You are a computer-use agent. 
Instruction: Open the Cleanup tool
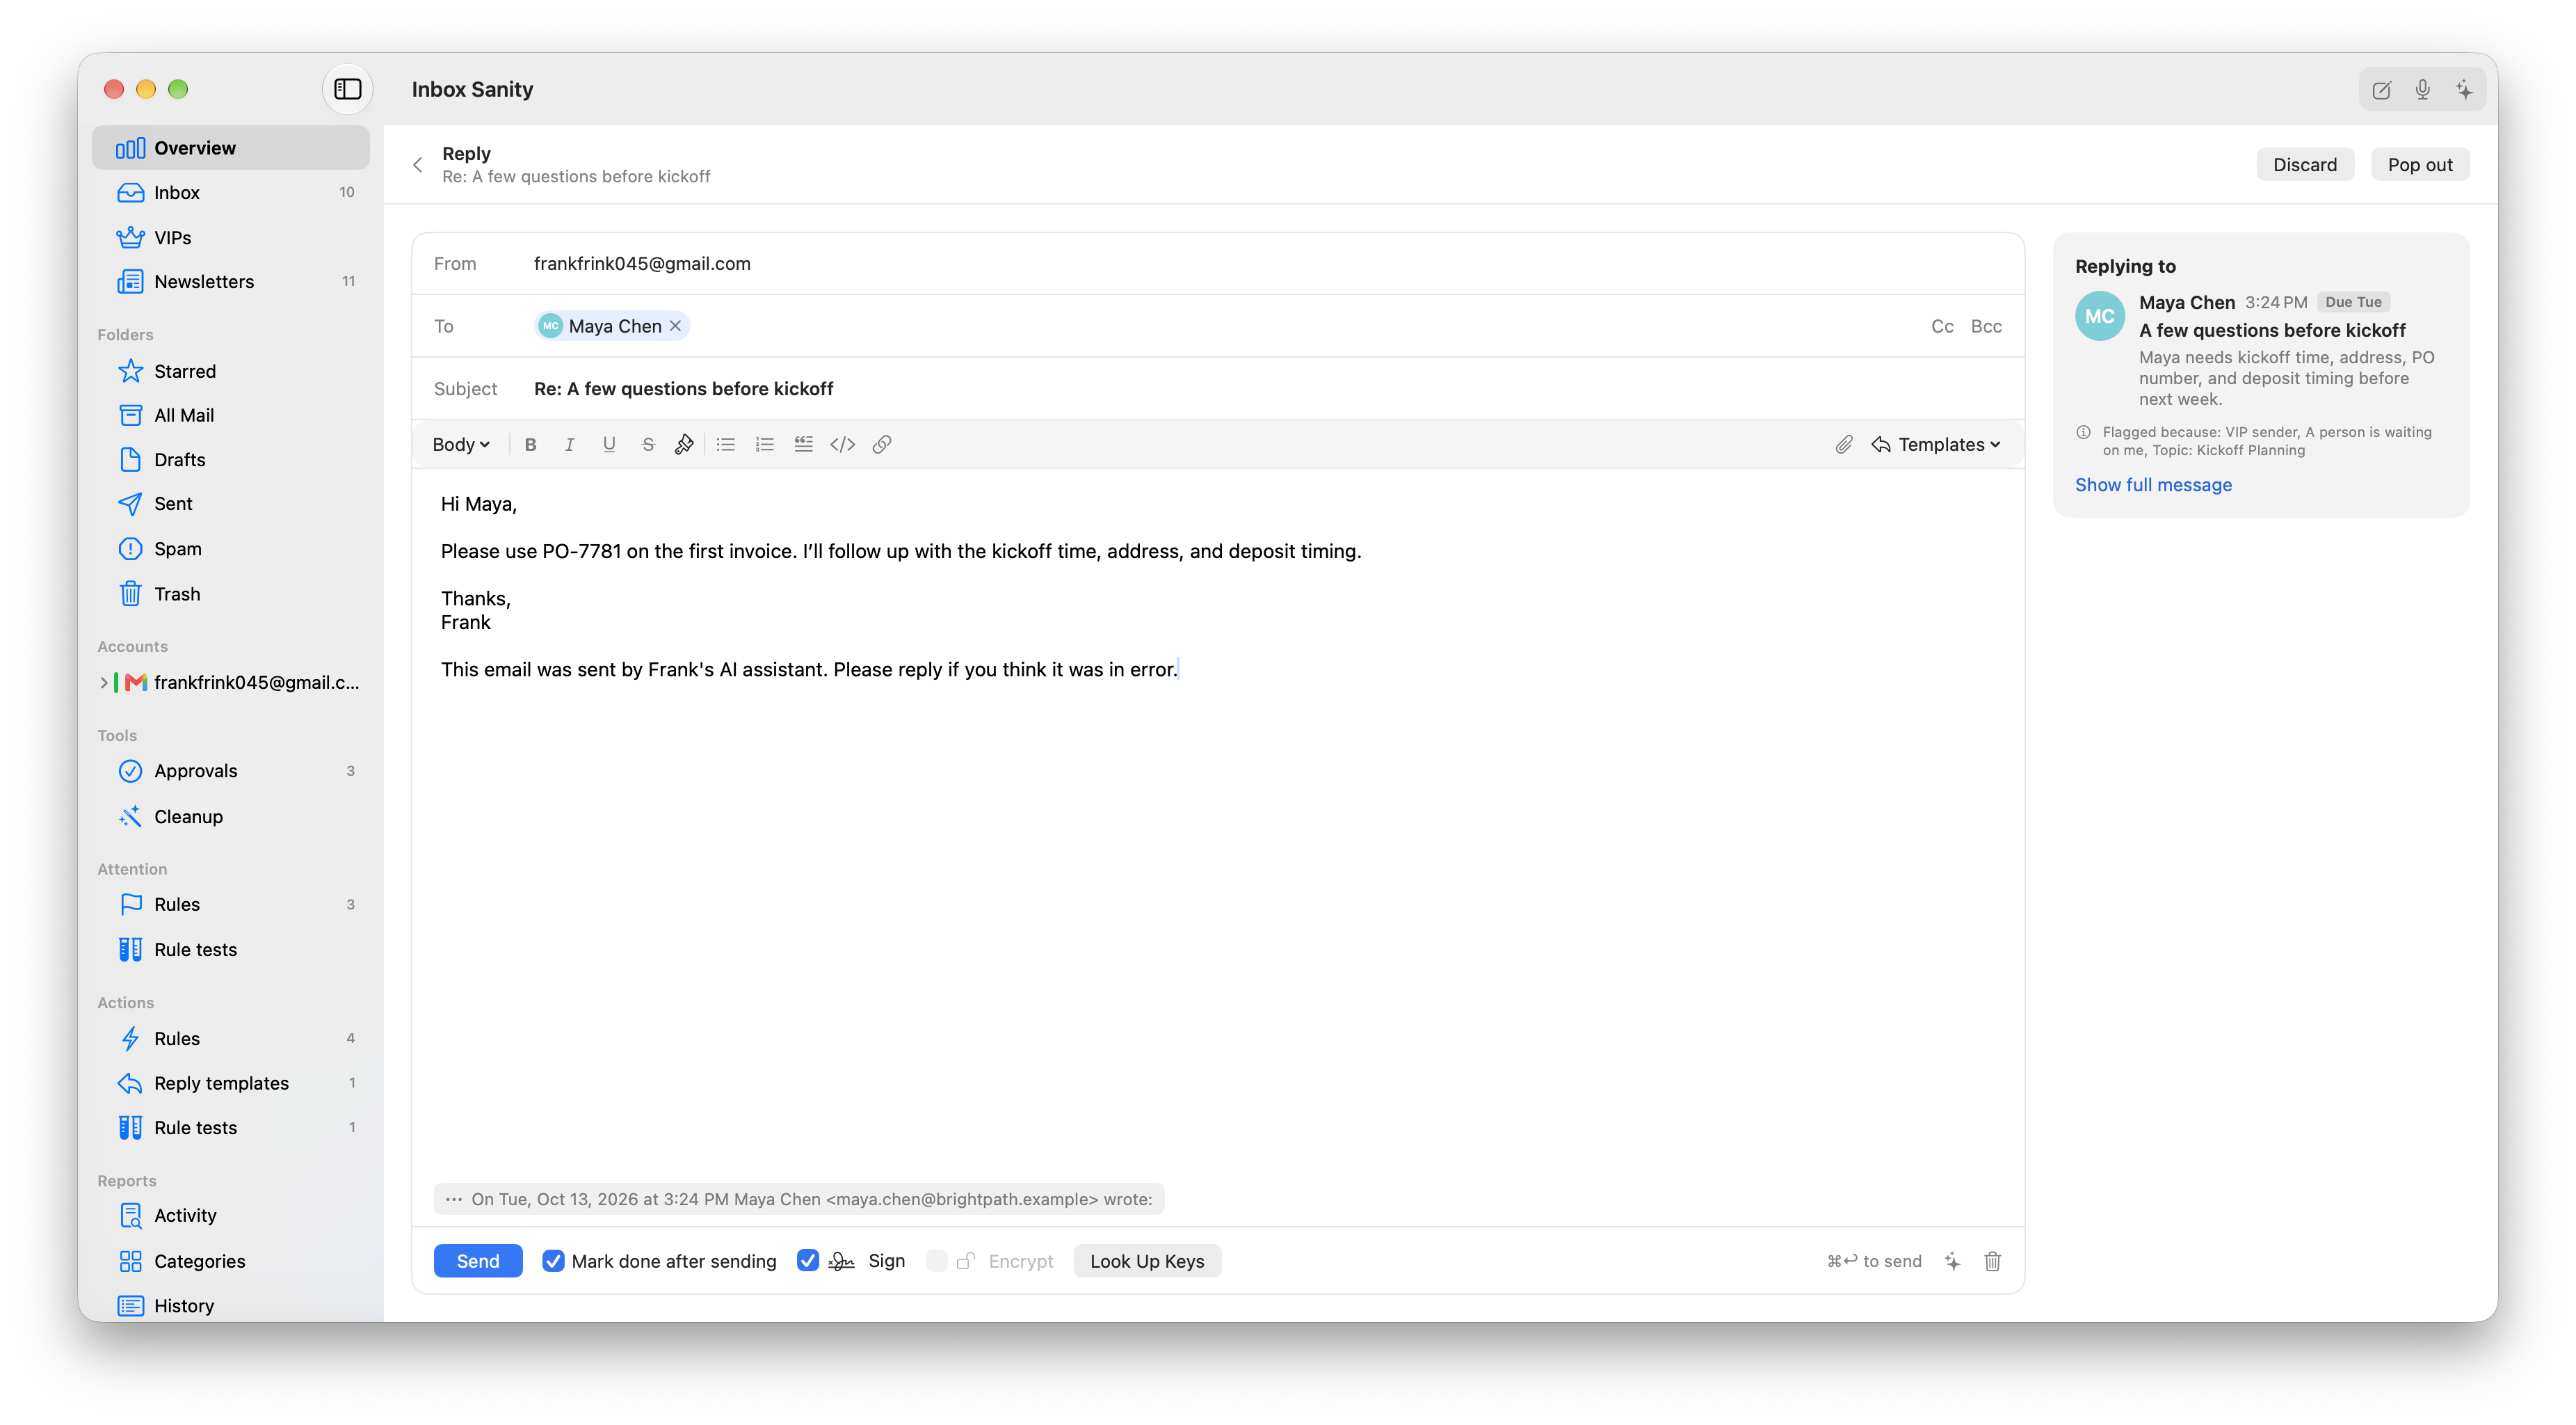click(231, 817)
